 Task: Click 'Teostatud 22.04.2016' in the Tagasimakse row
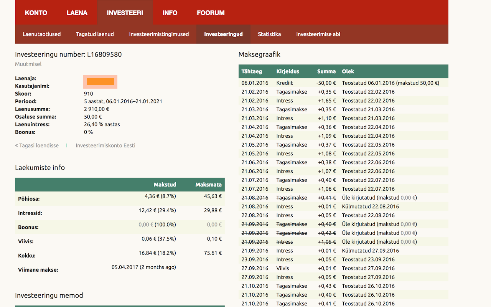point(368,127)
